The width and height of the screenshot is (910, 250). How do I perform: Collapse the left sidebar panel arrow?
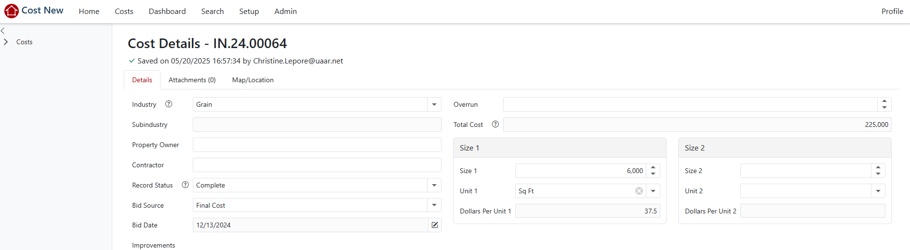3,30
